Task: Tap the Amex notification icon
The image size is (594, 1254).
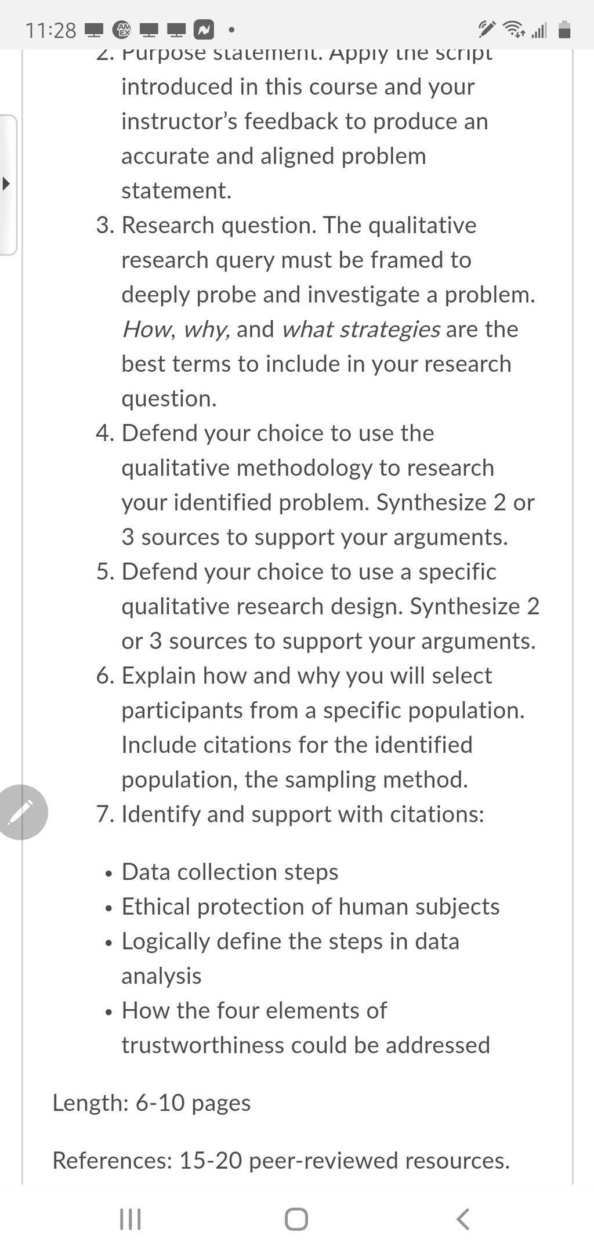Action: tap(122, 30)
